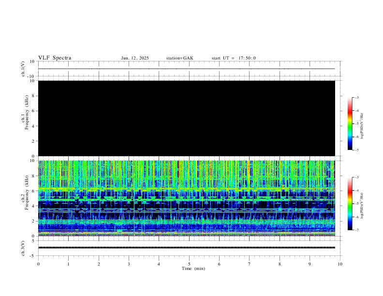Click time axis tick label "8"
The image size is (383, 296).
(280, 264)
